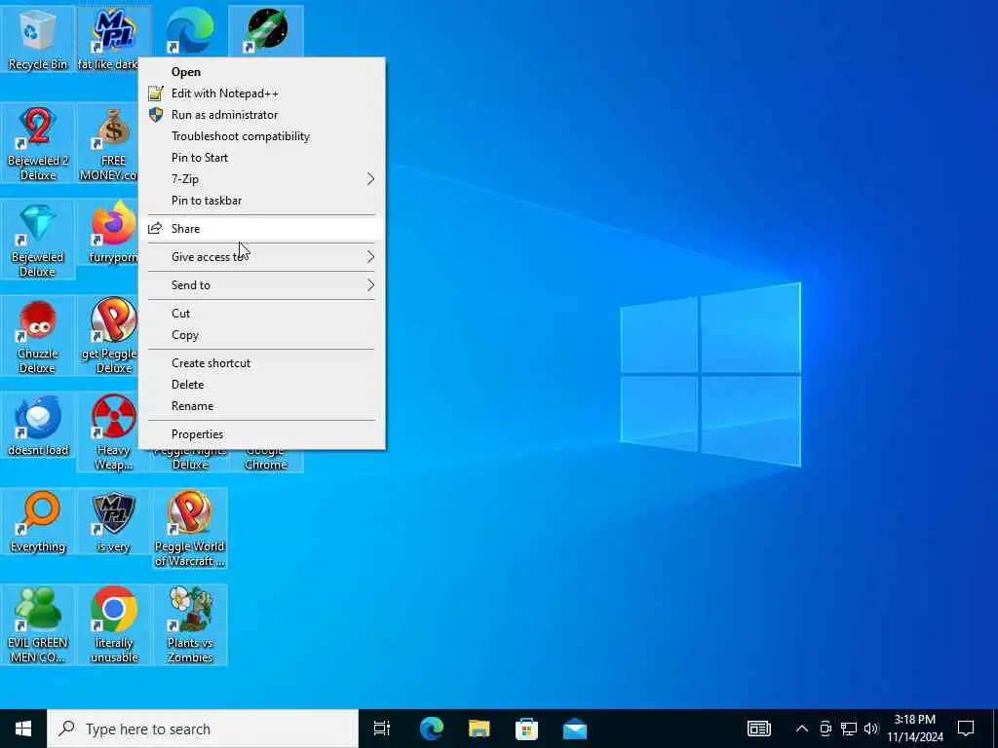Select the Everything search shortcut

38,522
